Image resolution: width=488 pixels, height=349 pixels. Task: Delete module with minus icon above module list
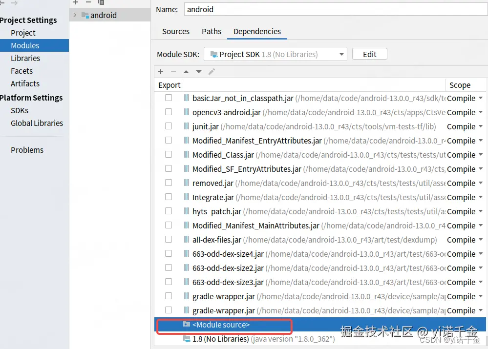click(88, 2)
